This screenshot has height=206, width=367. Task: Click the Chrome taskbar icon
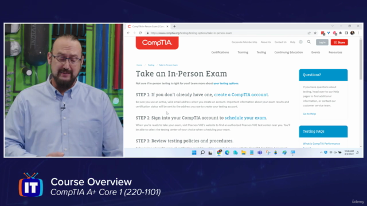pyautogui.click(x=219, y=152)
